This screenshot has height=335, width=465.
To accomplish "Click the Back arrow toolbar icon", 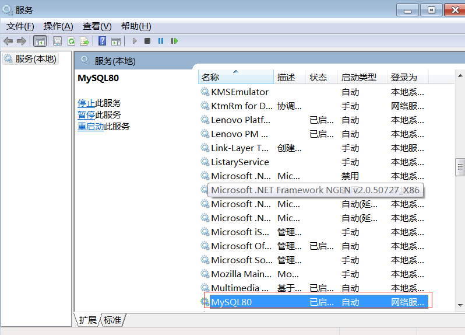I will pyautogui.click(x=8, y=41).
